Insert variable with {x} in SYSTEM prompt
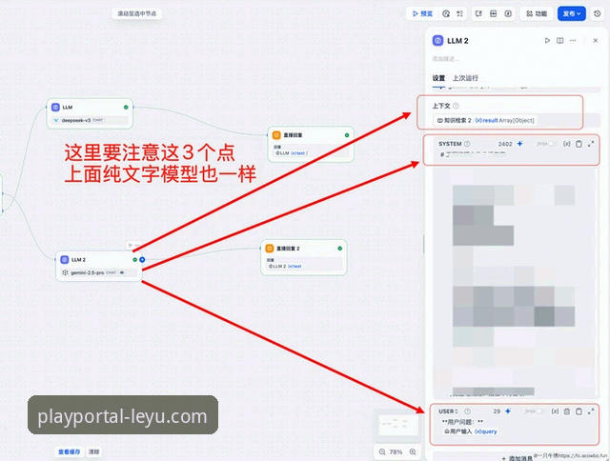Screen dimensions: 610x461 coord(567,144)
